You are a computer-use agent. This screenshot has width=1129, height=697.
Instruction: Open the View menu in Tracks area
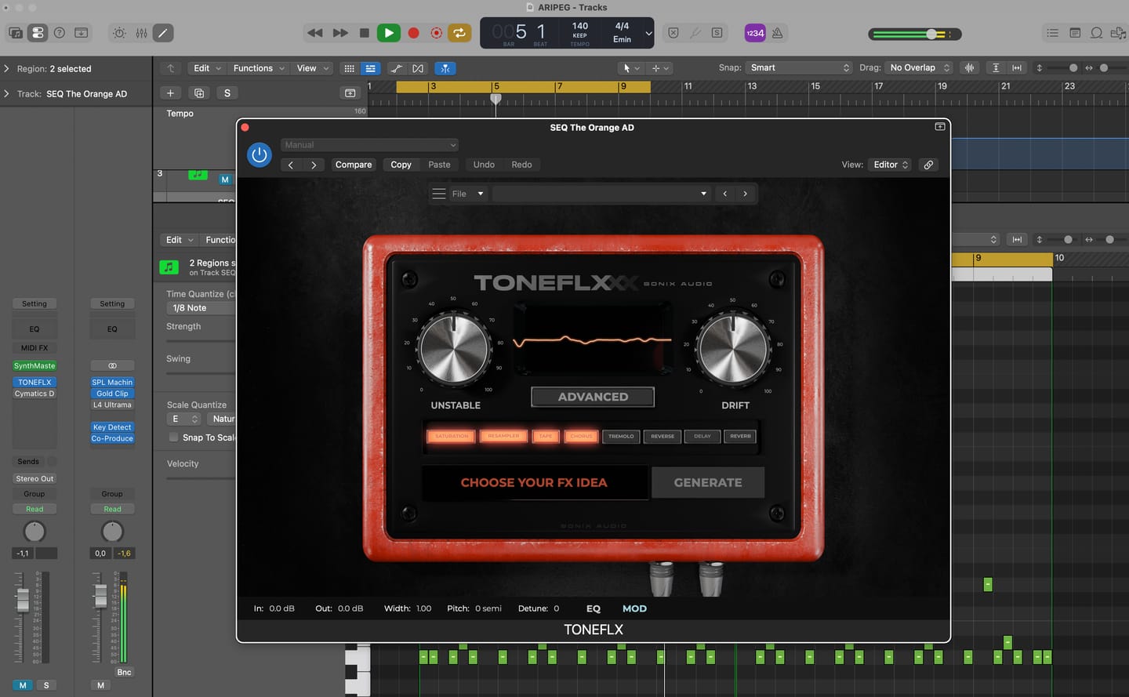[x=313, y=68]
